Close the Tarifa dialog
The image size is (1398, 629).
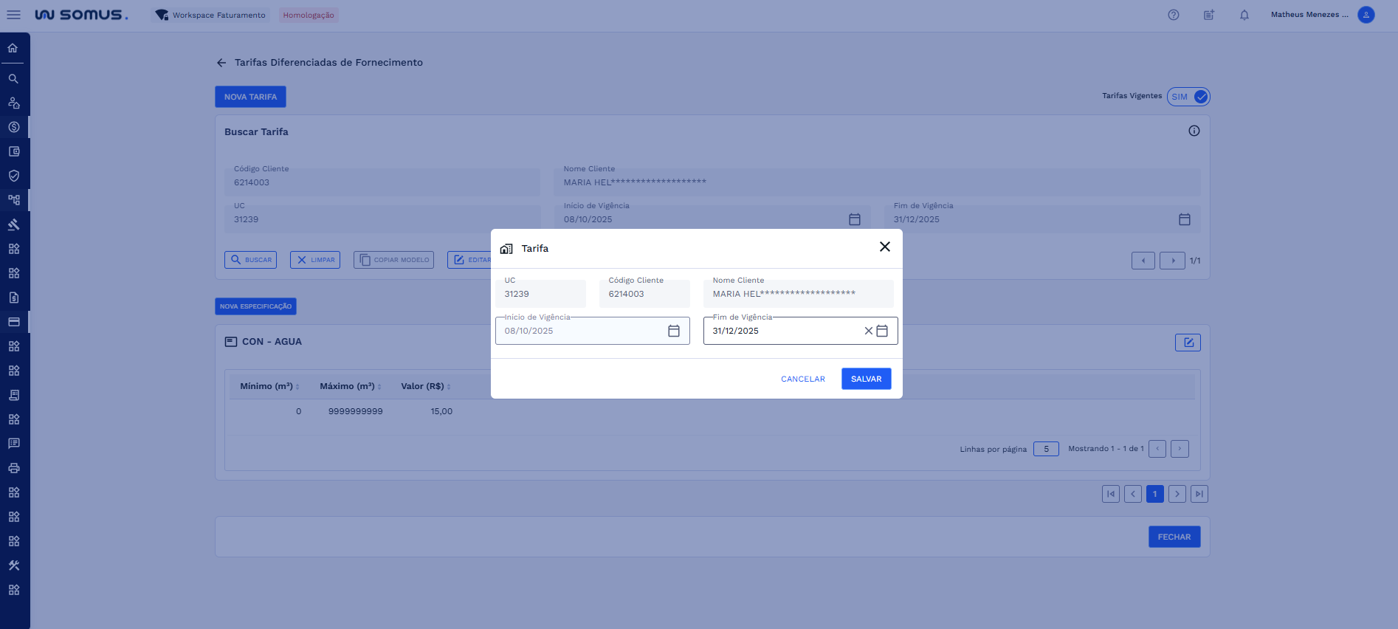coord(884,247)
